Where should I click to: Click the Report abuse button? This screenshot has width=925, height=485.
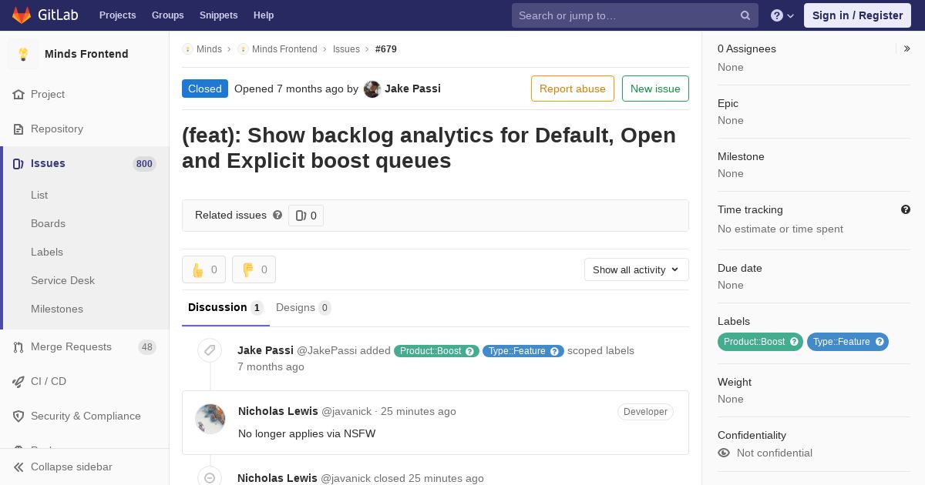tap(573, 89)
